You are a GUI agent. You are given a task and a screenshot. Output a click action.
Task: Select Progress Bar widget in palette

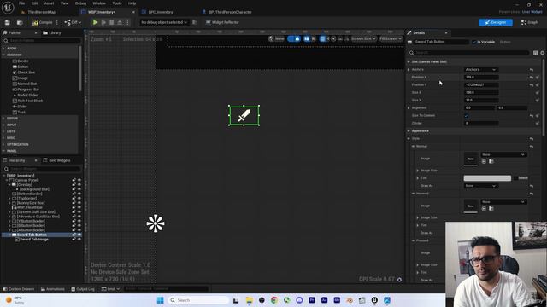[x=26, y=90]
